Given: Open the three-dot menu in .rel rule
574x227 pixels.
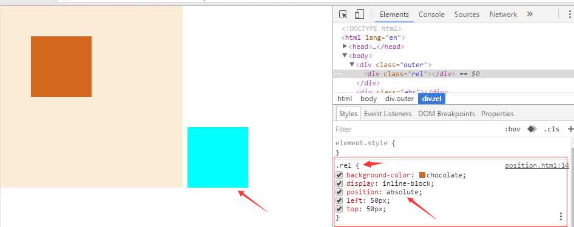Looking at the screenshot, I should point(561,216).
